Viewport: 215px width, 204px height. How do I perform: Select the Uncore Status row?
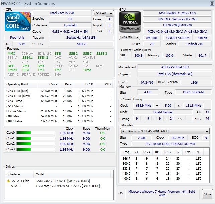coord(59,111)
